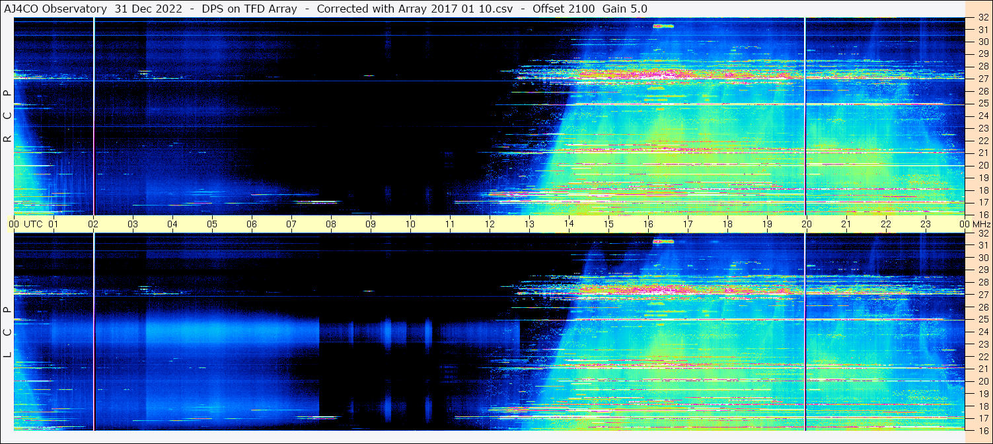This screenshot has height=444, width=993.
Task: Click the 32 MHz label of the LCP panel
Action: (982, 233)
